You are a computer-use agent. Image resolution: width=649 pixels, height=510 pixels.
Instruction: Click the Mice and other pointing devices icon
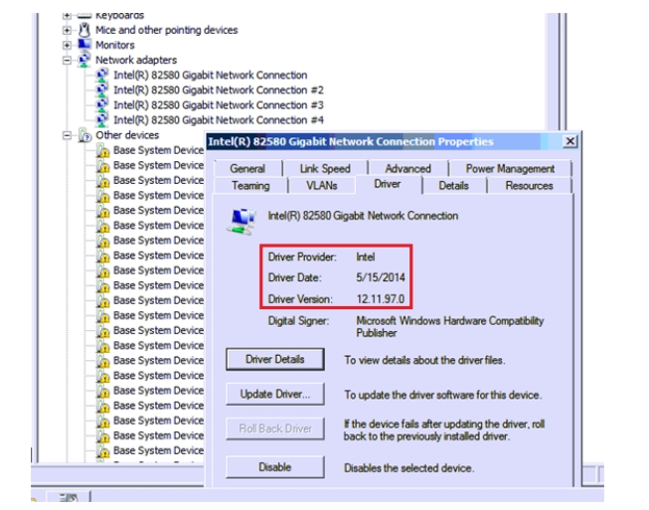[84, 30]
